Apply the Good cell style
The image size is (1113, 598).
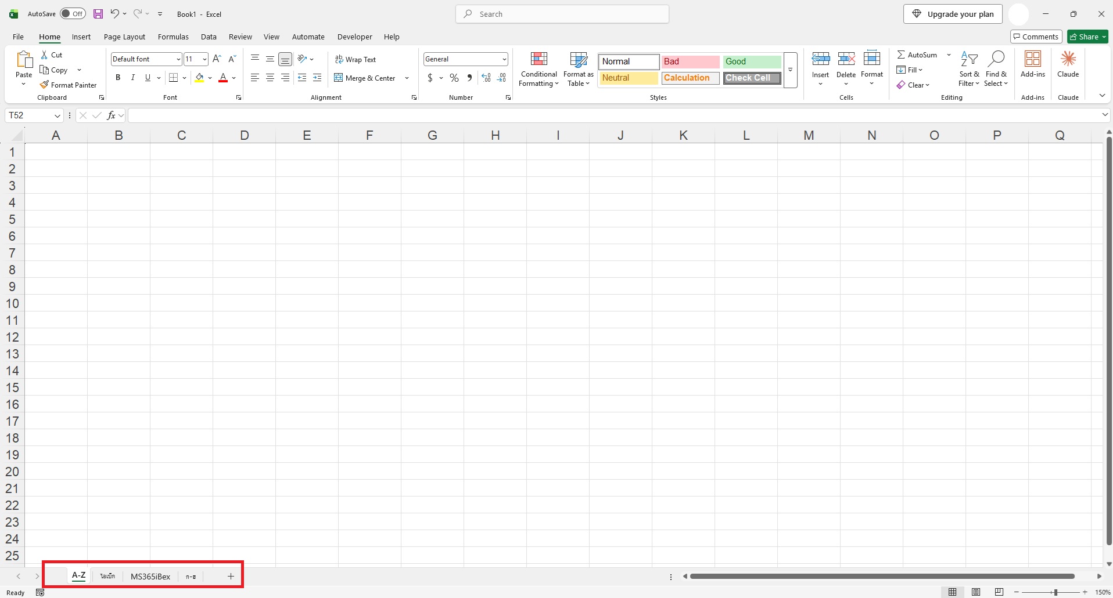tap(752, 61)
